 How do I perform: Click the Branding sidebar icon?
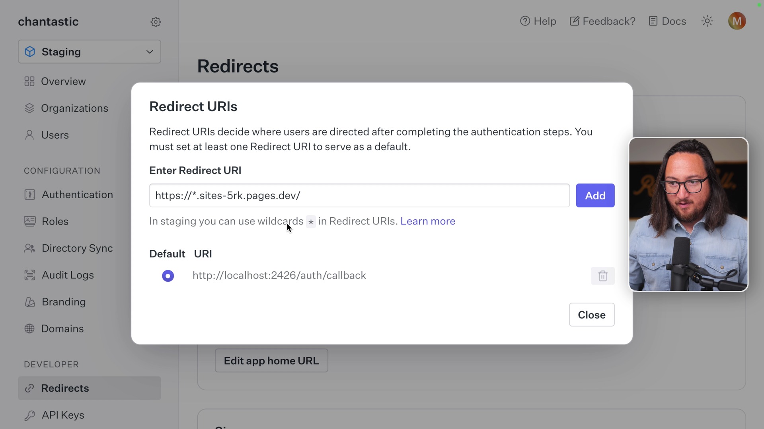click(29, 302)
